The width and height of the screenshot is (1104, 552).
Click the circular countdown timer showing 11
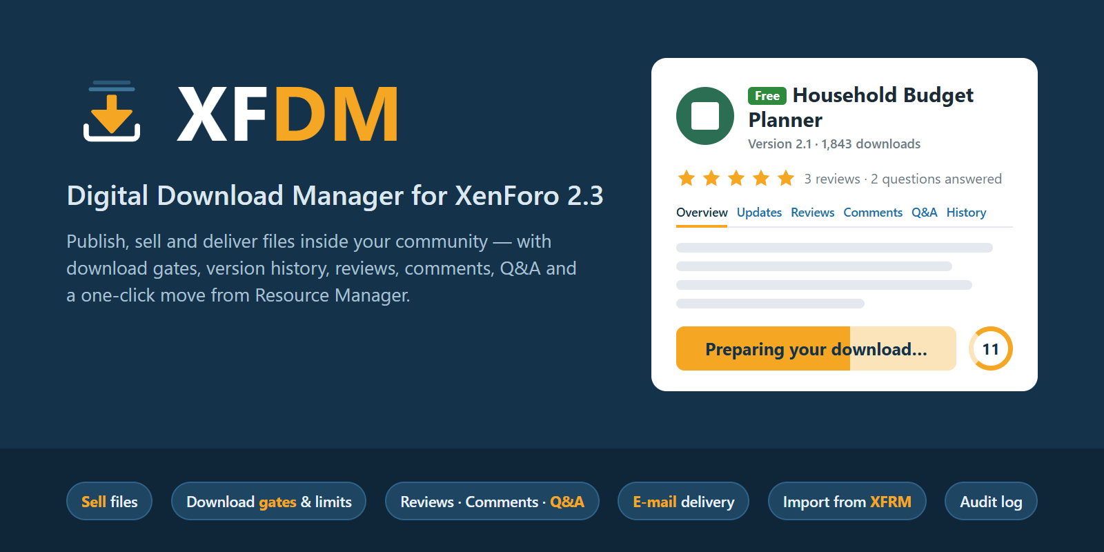coord(991,348)
